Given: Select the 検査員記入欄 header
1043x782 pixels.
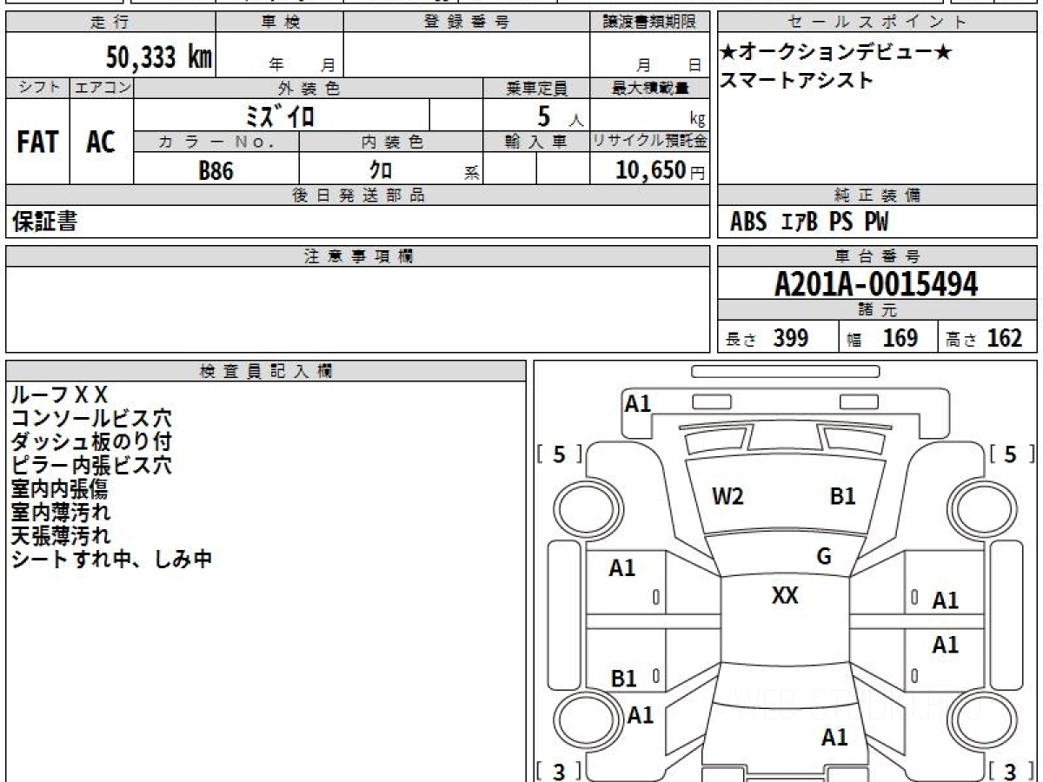Looking at the screenshot, I should pos(266,371).
